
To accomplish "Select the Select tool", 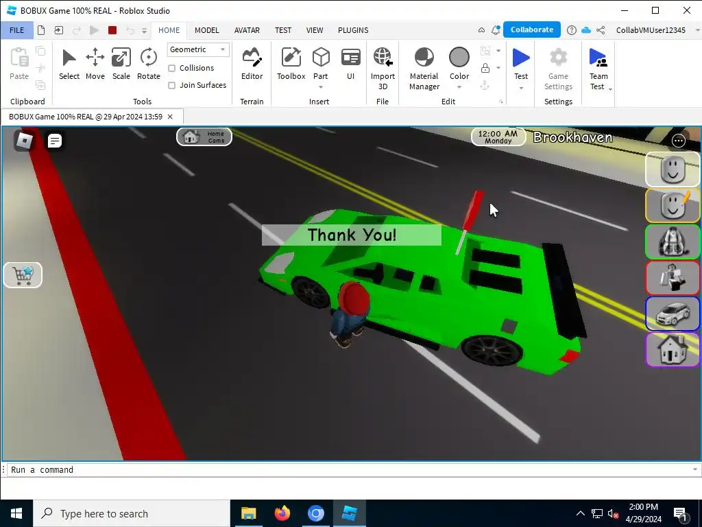I will coord(69,64).
